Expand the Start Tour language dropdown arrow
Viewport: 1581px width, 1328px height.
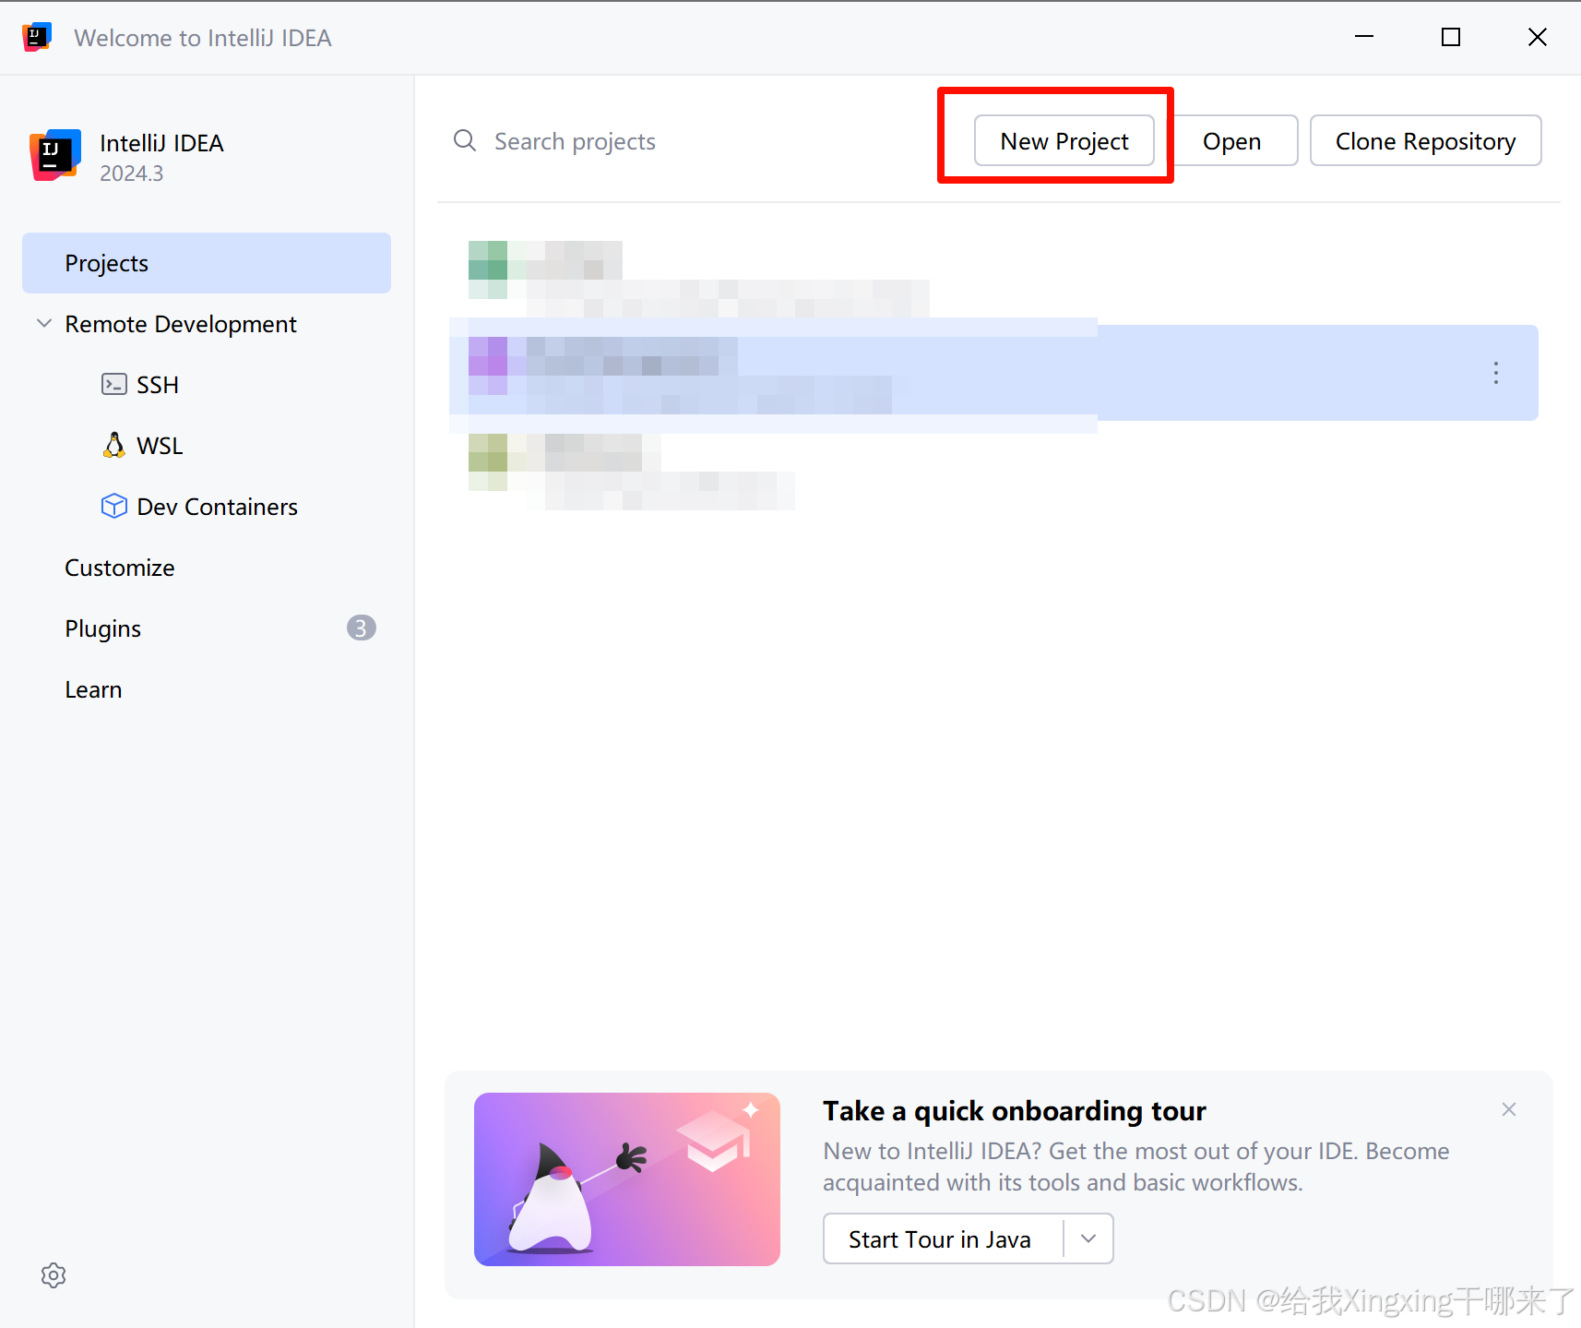click(x=1088, y=1238)
